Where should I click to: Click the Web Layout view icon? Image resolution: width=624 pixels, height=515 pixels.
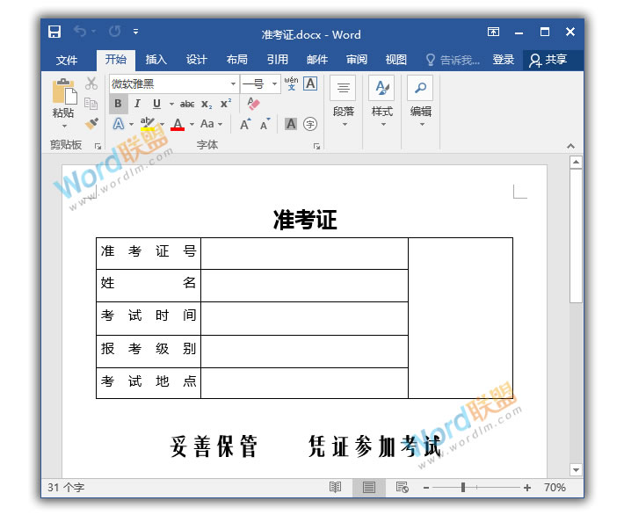[402, 487]
